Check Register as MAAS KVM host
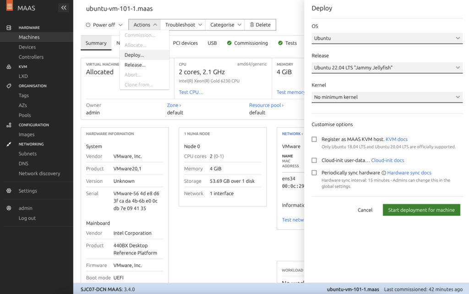The height and width of the screenshot is (294, 469). [314, 139]
